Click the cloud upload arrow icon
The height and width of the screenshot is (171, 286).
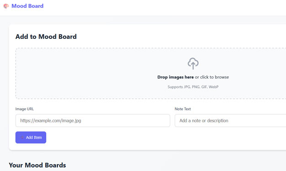[193, 64]
